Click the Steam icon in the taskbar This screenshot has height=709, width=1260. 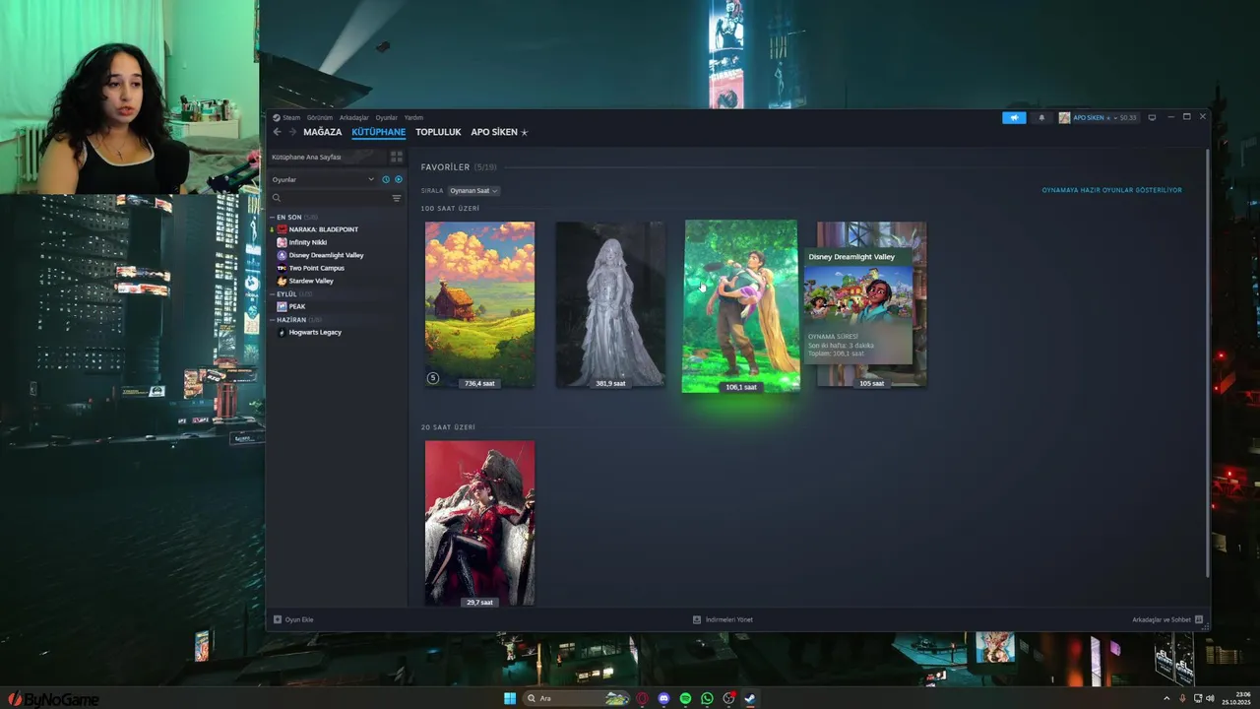point(749,698)
